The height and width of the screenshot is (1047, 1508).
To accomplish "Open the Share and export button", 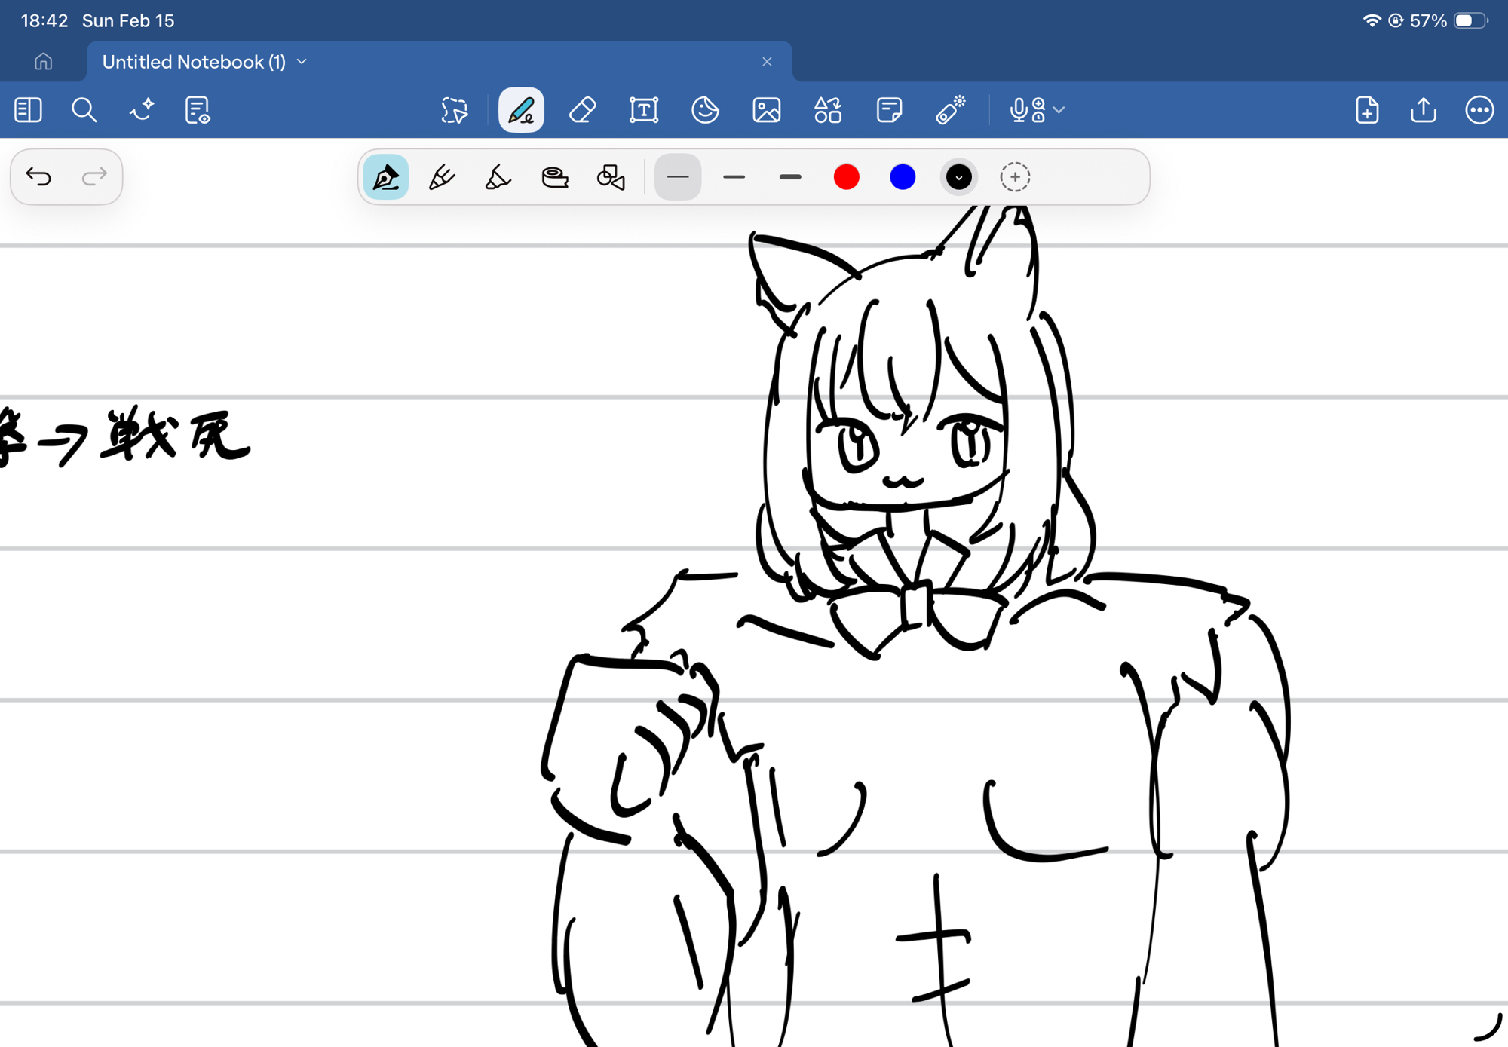I will (1422, 110).
